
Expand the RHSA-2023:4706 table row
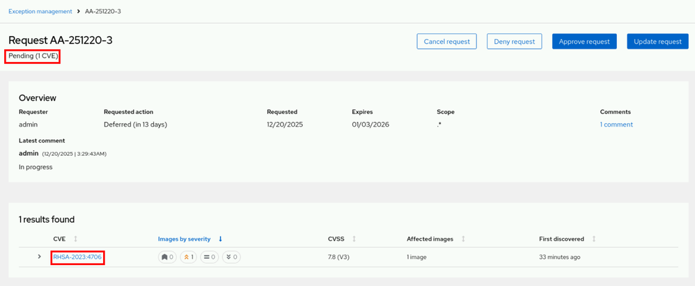[x=40, y=257]
